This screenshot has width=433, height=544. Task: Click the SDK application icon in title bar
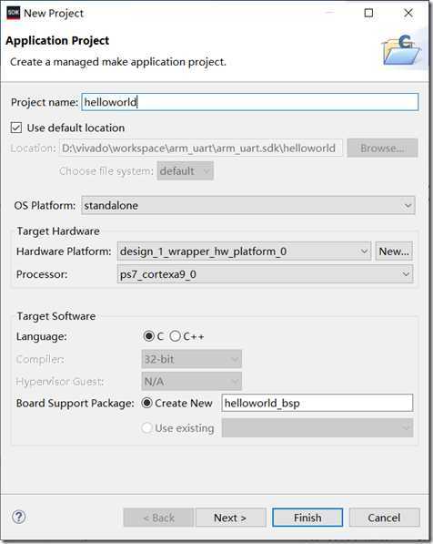click(13, 13)
